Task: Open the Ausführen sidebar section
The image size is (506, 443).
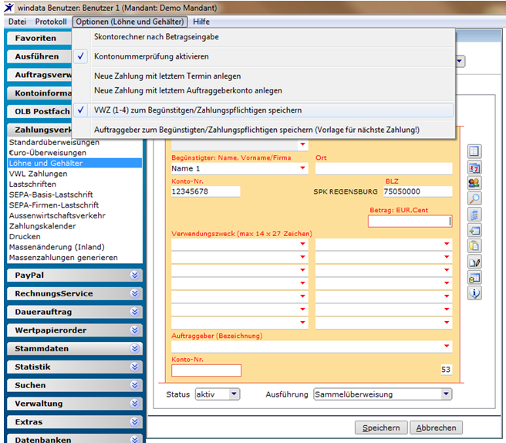Action: [39, 56]
